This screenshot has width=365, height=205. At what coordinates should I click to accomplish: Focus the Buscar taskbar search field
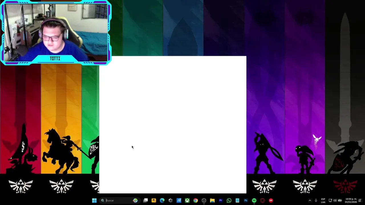point(119,200)
